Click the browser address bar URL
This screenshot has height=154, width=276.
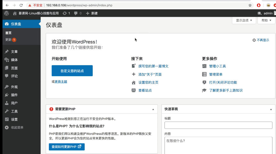point(79,5)
